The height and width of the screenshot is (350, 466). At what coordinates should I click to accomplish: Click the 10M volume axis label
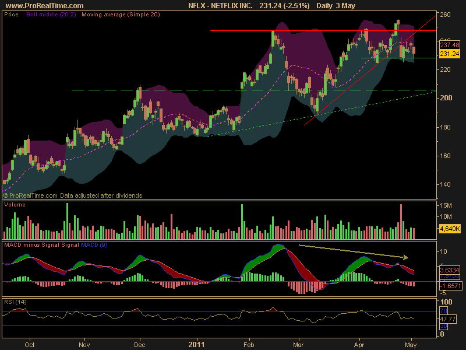(x=446, y=216)
